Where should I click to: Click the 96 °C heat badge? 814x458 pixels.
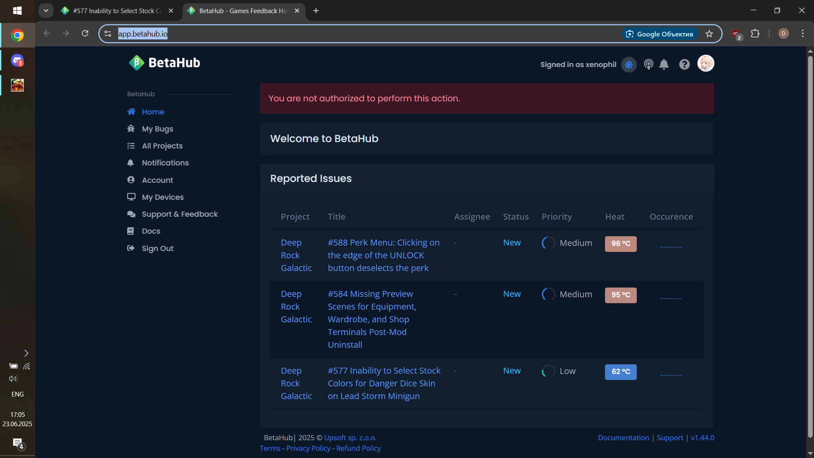tap(621, 244)
